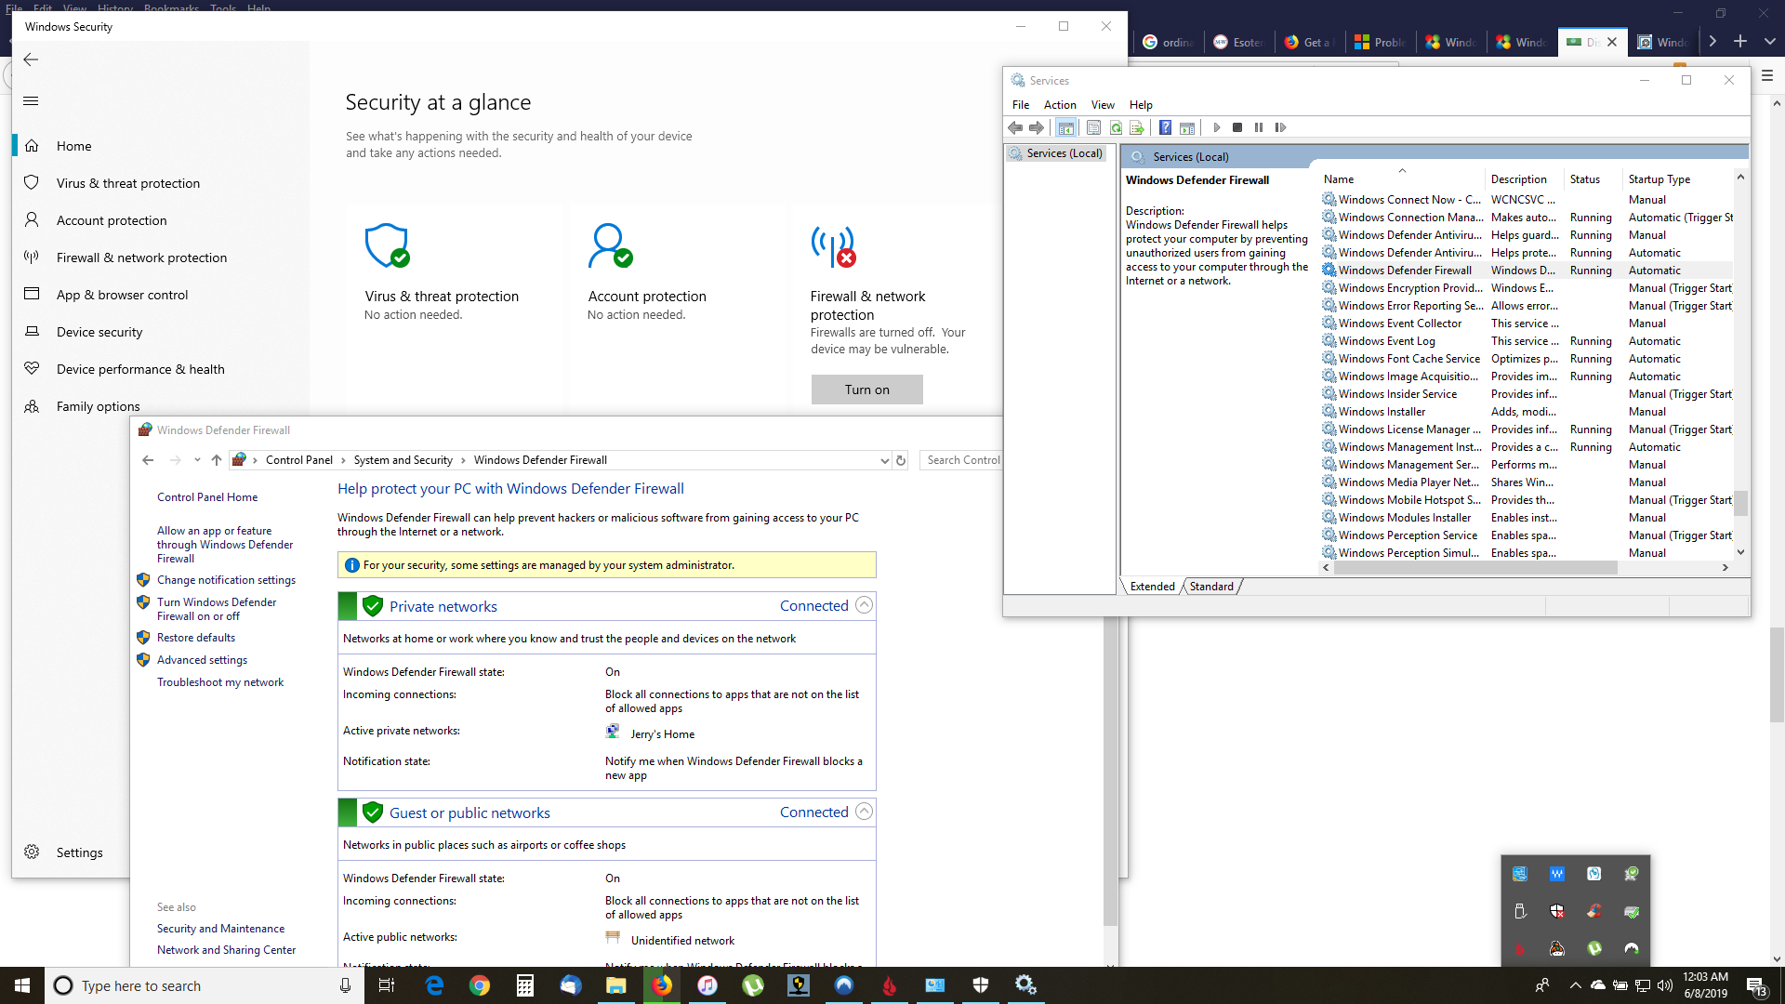
Task: Toggle Show/Hide Action Pane in Services toolbar
Action: click(x=1186, y=127)
